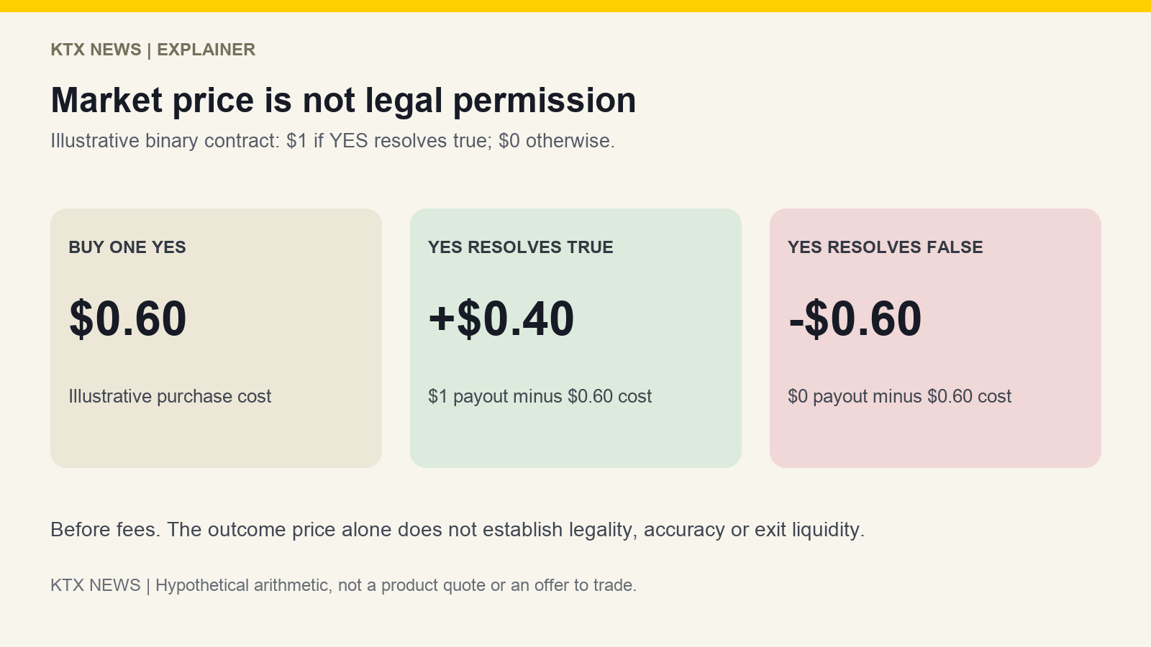
Task: Click the KTX NEWS | EXPLAINER header label
Action: pyautogui.click(x=153, y=50)
